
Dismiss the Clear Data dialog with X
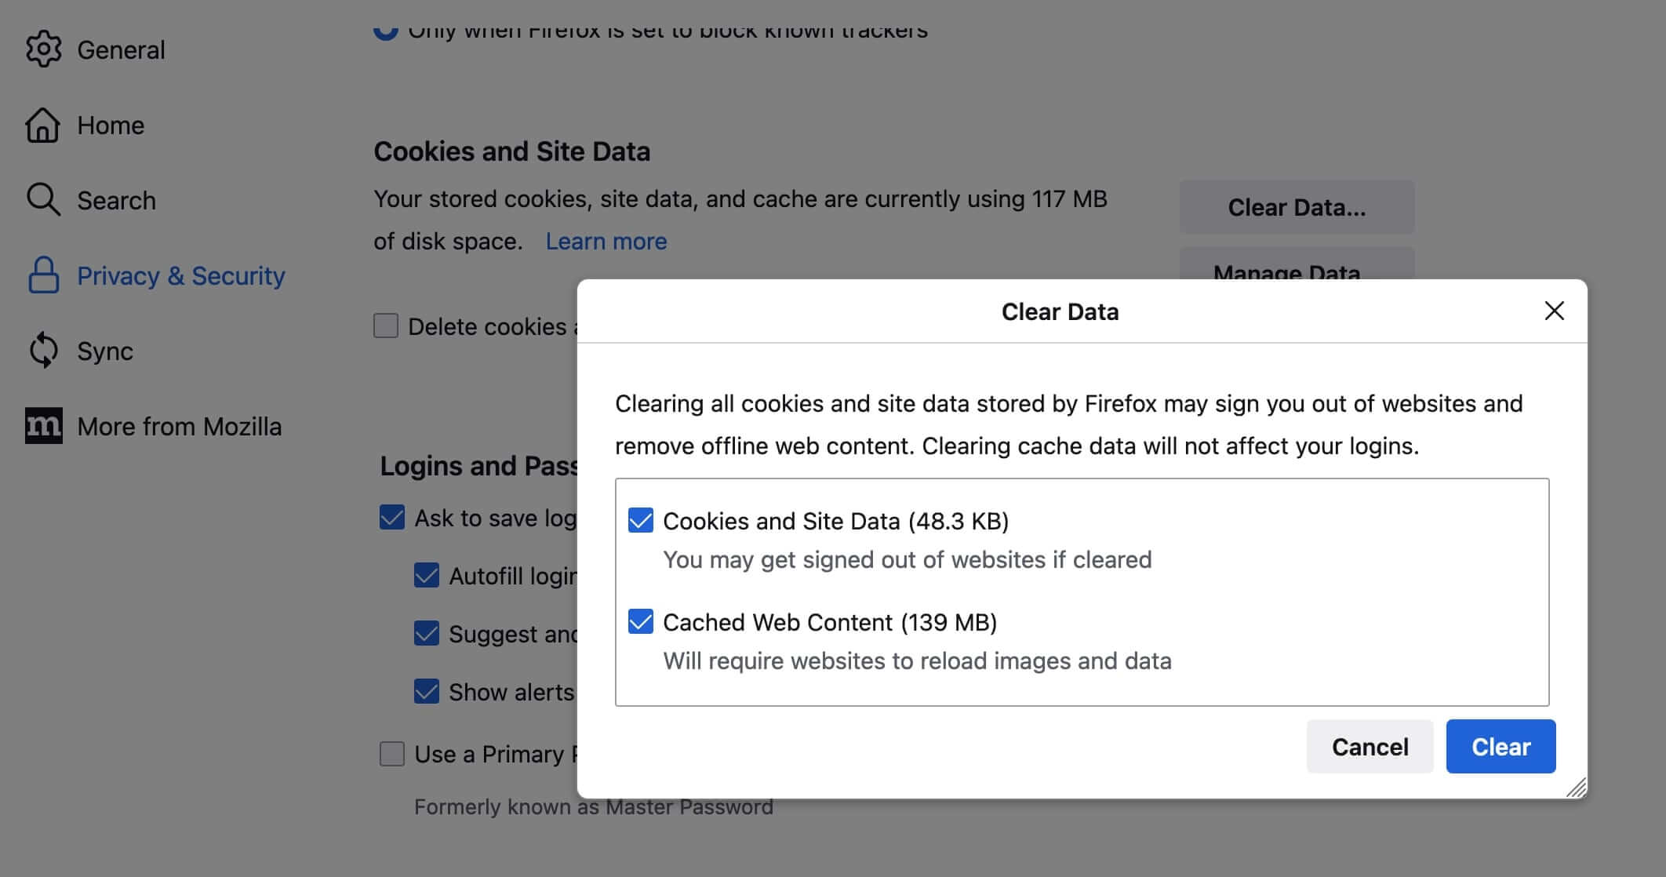(1554, 311)
